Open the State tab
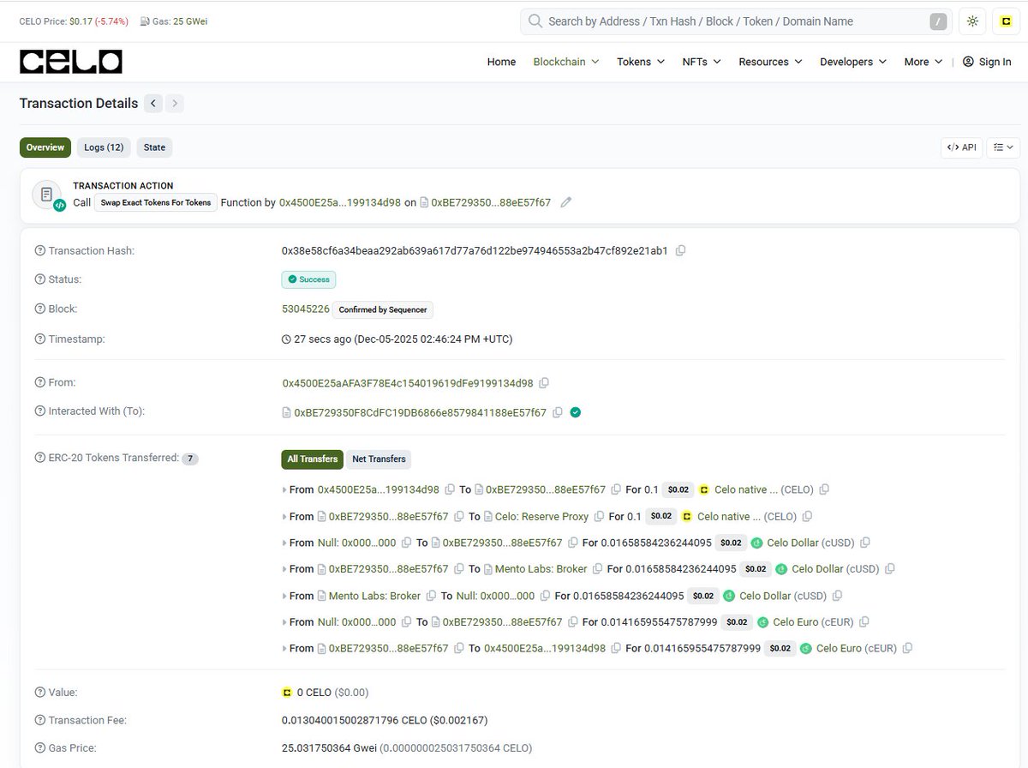Viewport: 1028px width, 768px height. click(154, 147)
